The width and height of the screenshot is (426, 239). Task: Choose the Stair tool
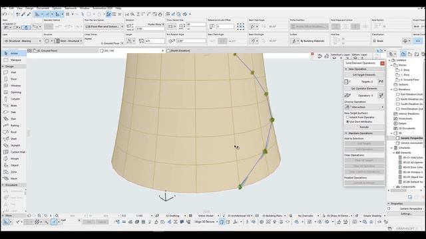[x=13, y=119]
